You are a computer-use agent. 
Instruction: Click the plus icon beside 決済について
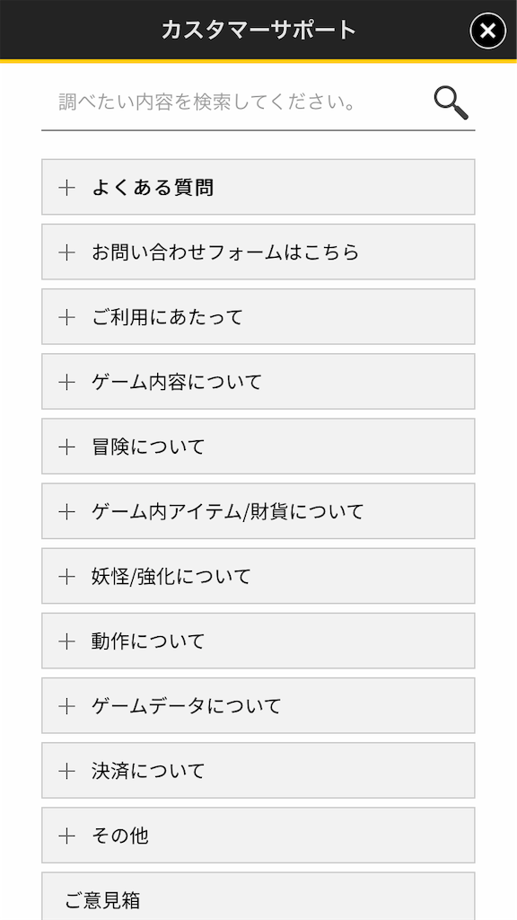point(65,771)
